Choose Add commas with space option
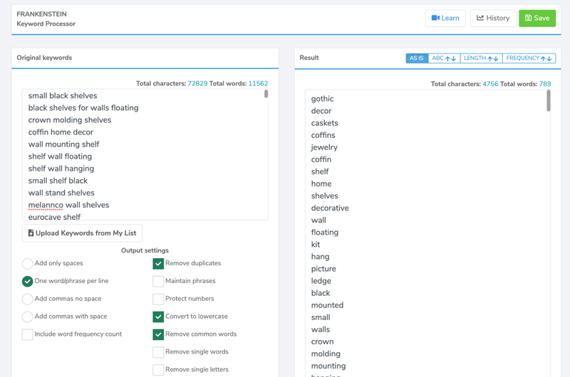Image resolution: width=570 pixels, height=377 pixels. [27, 317]
